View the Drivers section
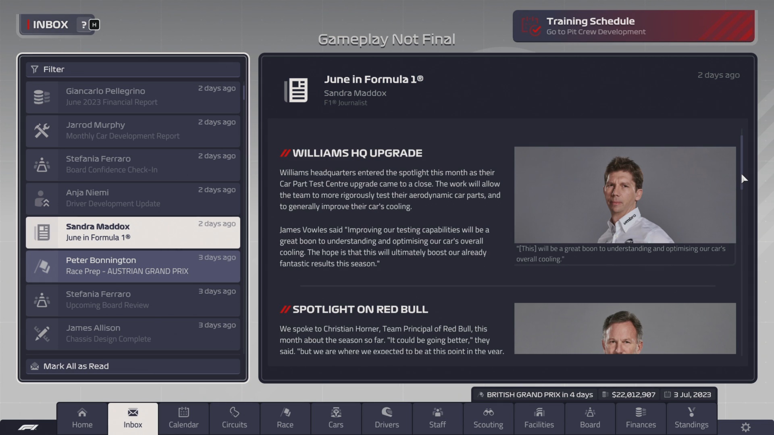Viewport: 774px width, 435px height. point(387,418)
